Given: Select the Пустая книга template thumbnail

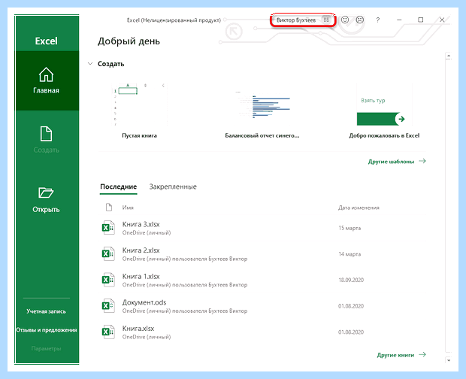Looking at the screenshot, I should point(139,105).
